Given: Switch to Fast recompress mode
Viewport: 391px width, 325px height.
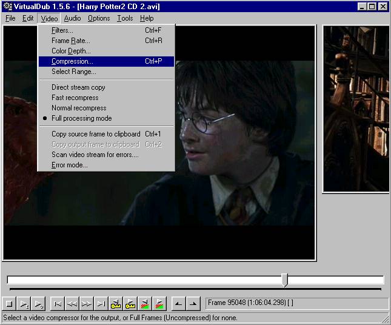Looking at the screenshot, I should 75,98.
